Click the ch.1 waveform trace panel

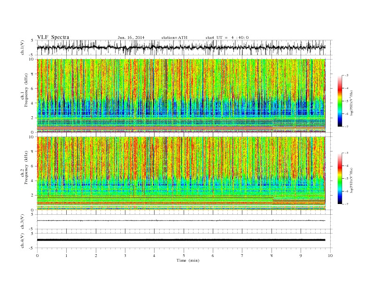point(185,47)
